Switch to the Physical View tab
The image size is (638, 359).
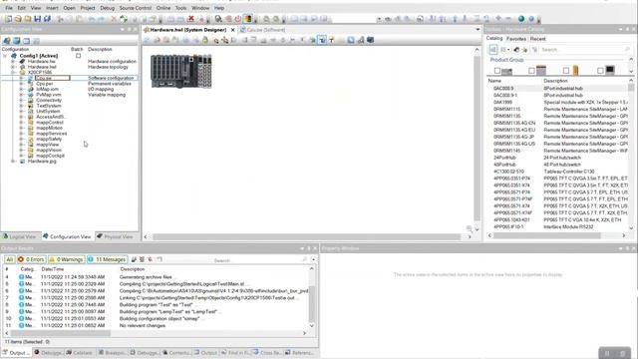pos(116,236)
